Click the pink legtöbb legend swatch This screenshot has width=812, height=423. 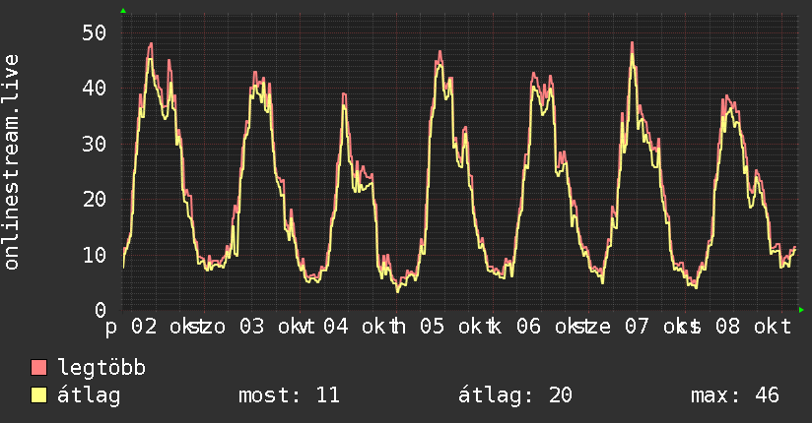(38, 367)
